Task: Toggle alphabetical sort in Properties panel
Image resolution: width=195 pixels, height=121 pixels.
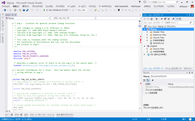Action: (148, 80)
